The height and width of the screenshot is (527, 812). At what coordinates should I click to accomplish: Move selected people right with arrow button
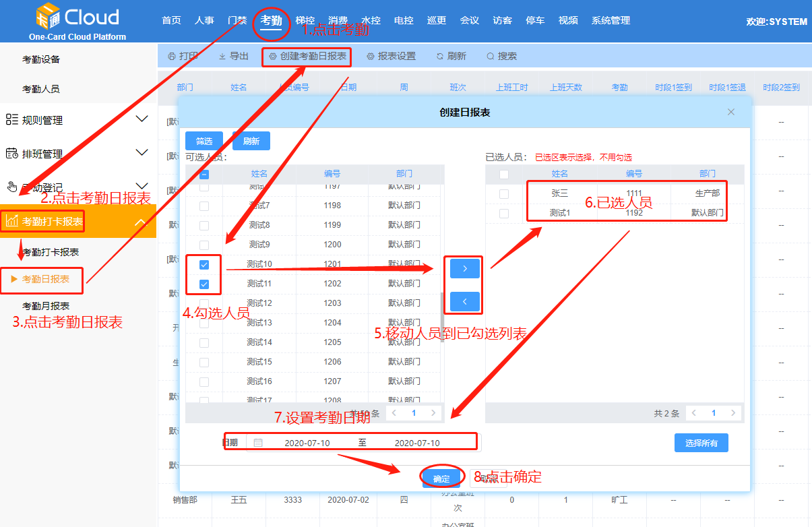click(465, 268)
